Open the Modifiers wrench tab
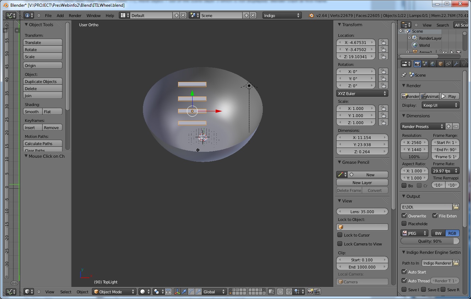The width and height of the screenshot is (471, 299). pyautogui.click(x=456, y=64)
